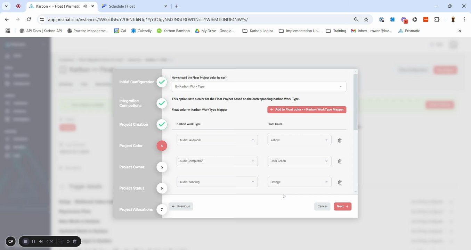Image resolution: width=471 pixels, height=250 pixels.
Task: Click the black sunburst extension icon
Action: click(x=415, y=19)
